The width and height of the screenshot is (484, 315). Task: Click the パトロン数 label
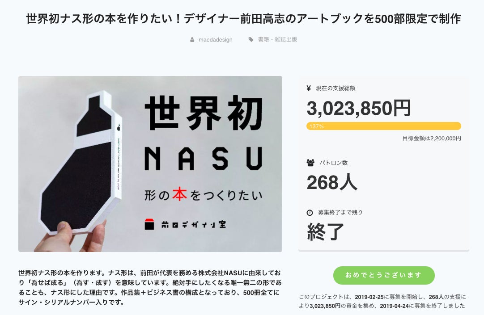coord(333,163)
